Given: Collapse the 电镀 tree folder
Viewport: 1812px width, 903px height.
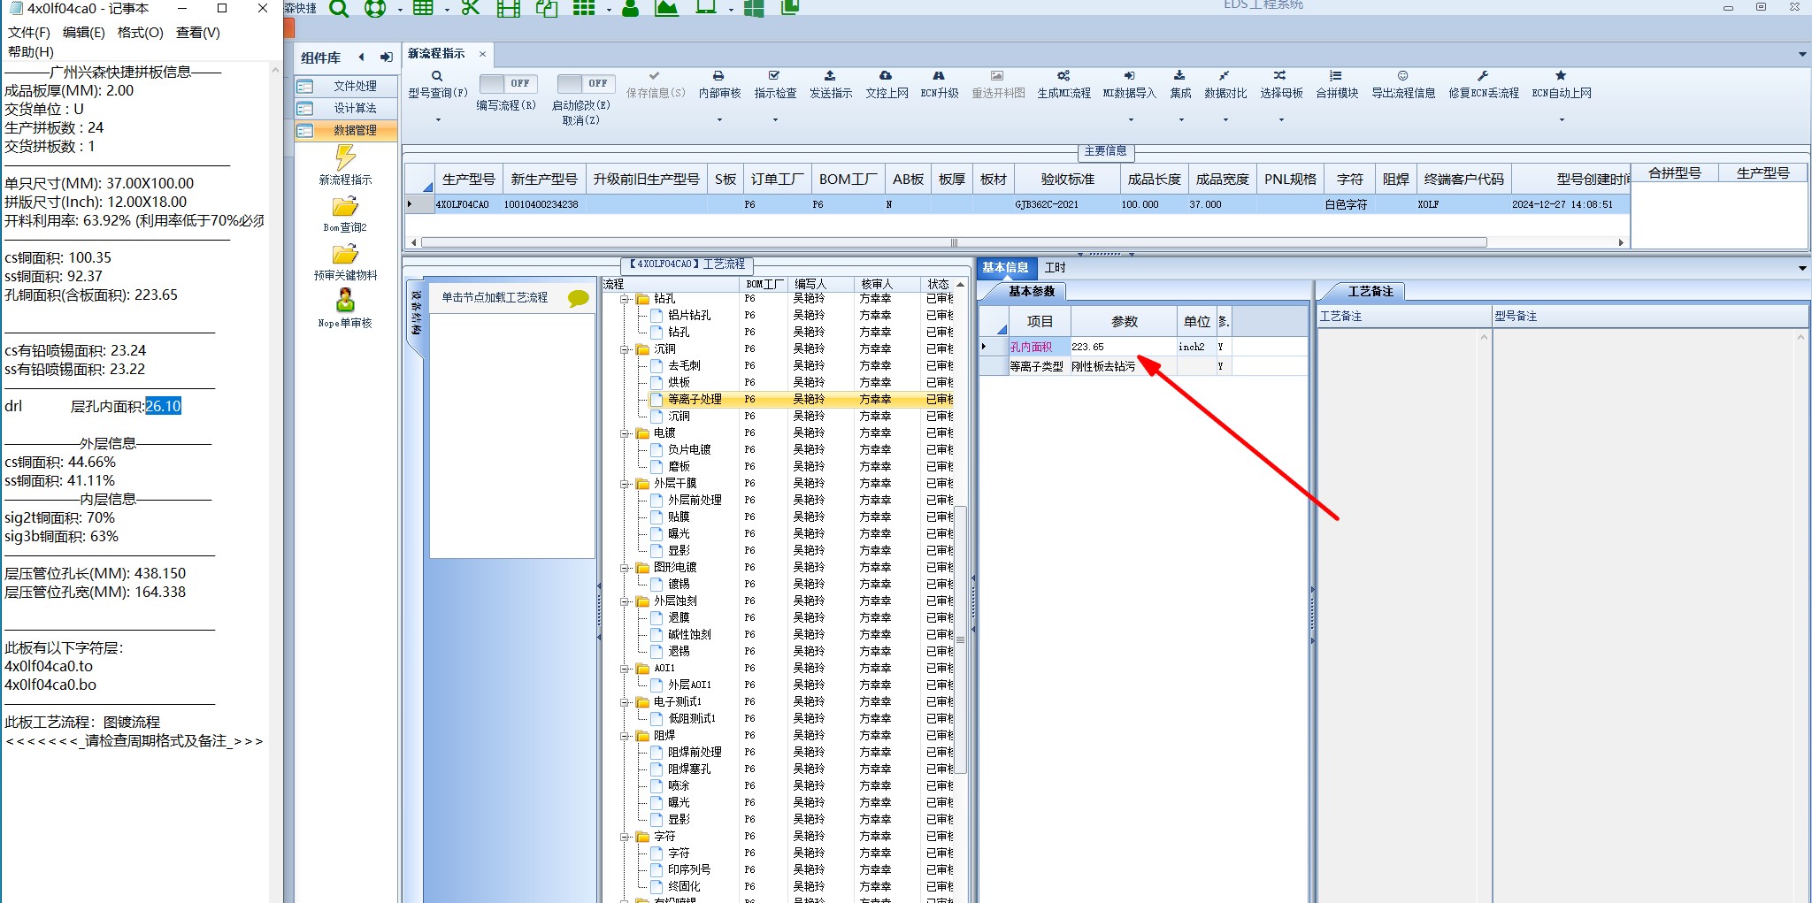Looking at the screenshot, I should tap(626, 433).
